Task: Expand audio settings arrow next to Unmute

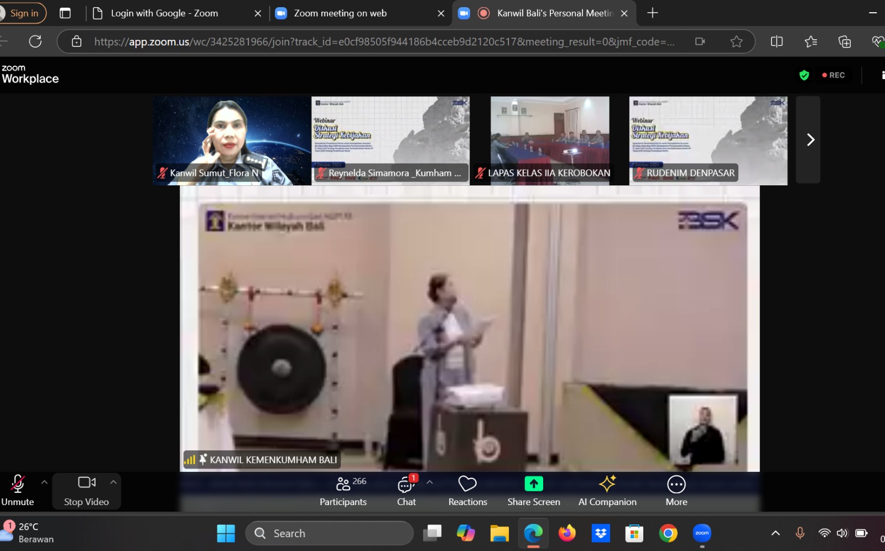Action: coord(44,482)
